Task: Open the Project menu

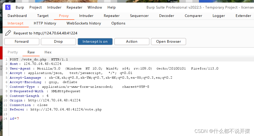Action: (x=35, y=7)
